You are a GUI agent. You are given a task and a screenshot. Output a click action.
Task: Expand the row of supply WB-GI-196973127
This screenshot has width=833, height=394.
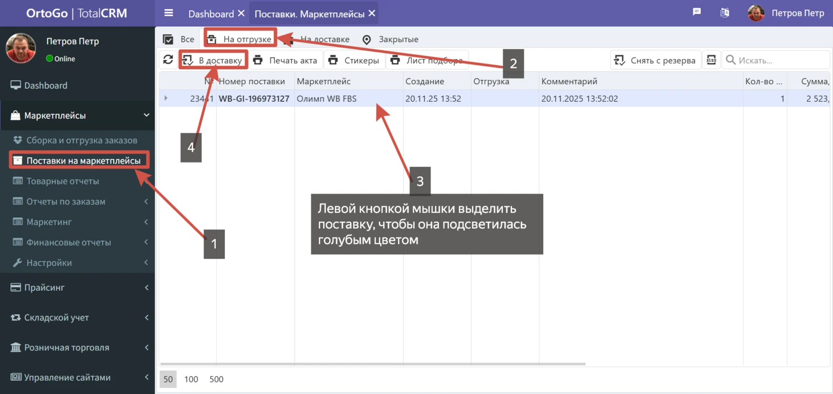166,98
